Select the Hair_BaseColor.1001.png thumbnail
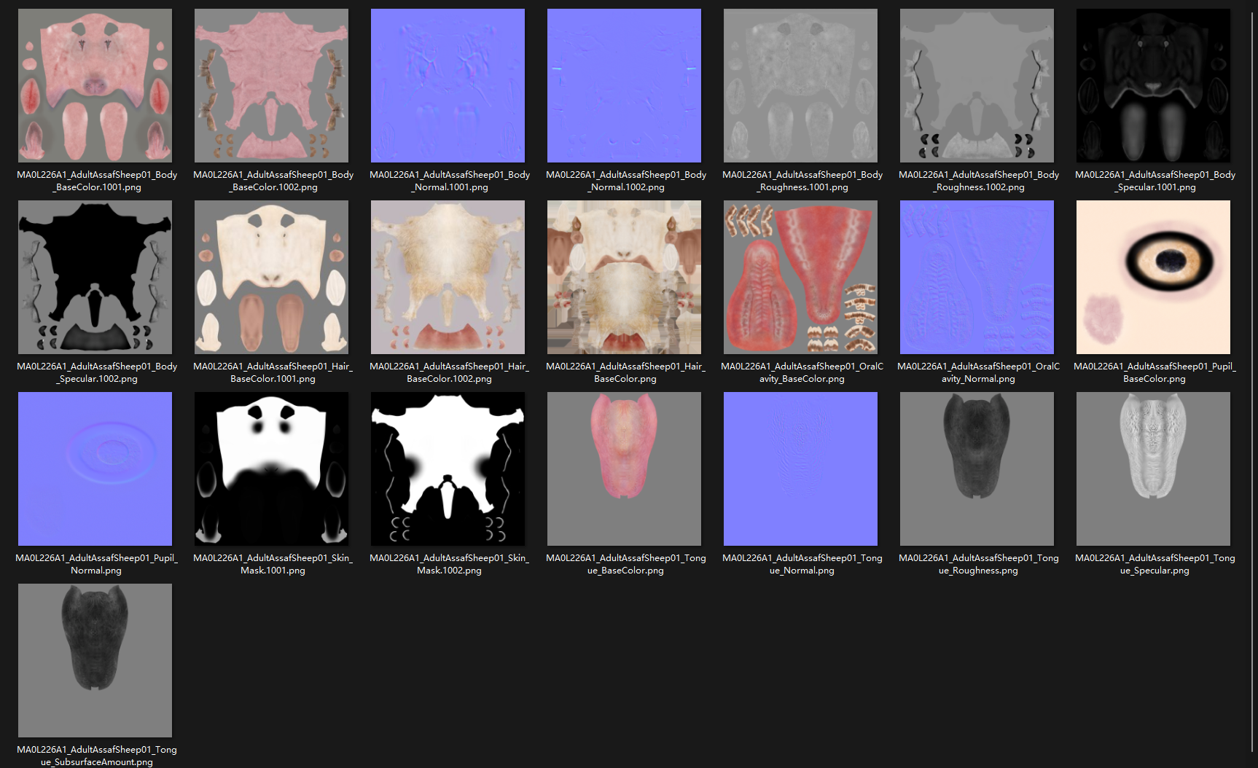The width and height of the screenshot is (1258, 768). [271, 277]
